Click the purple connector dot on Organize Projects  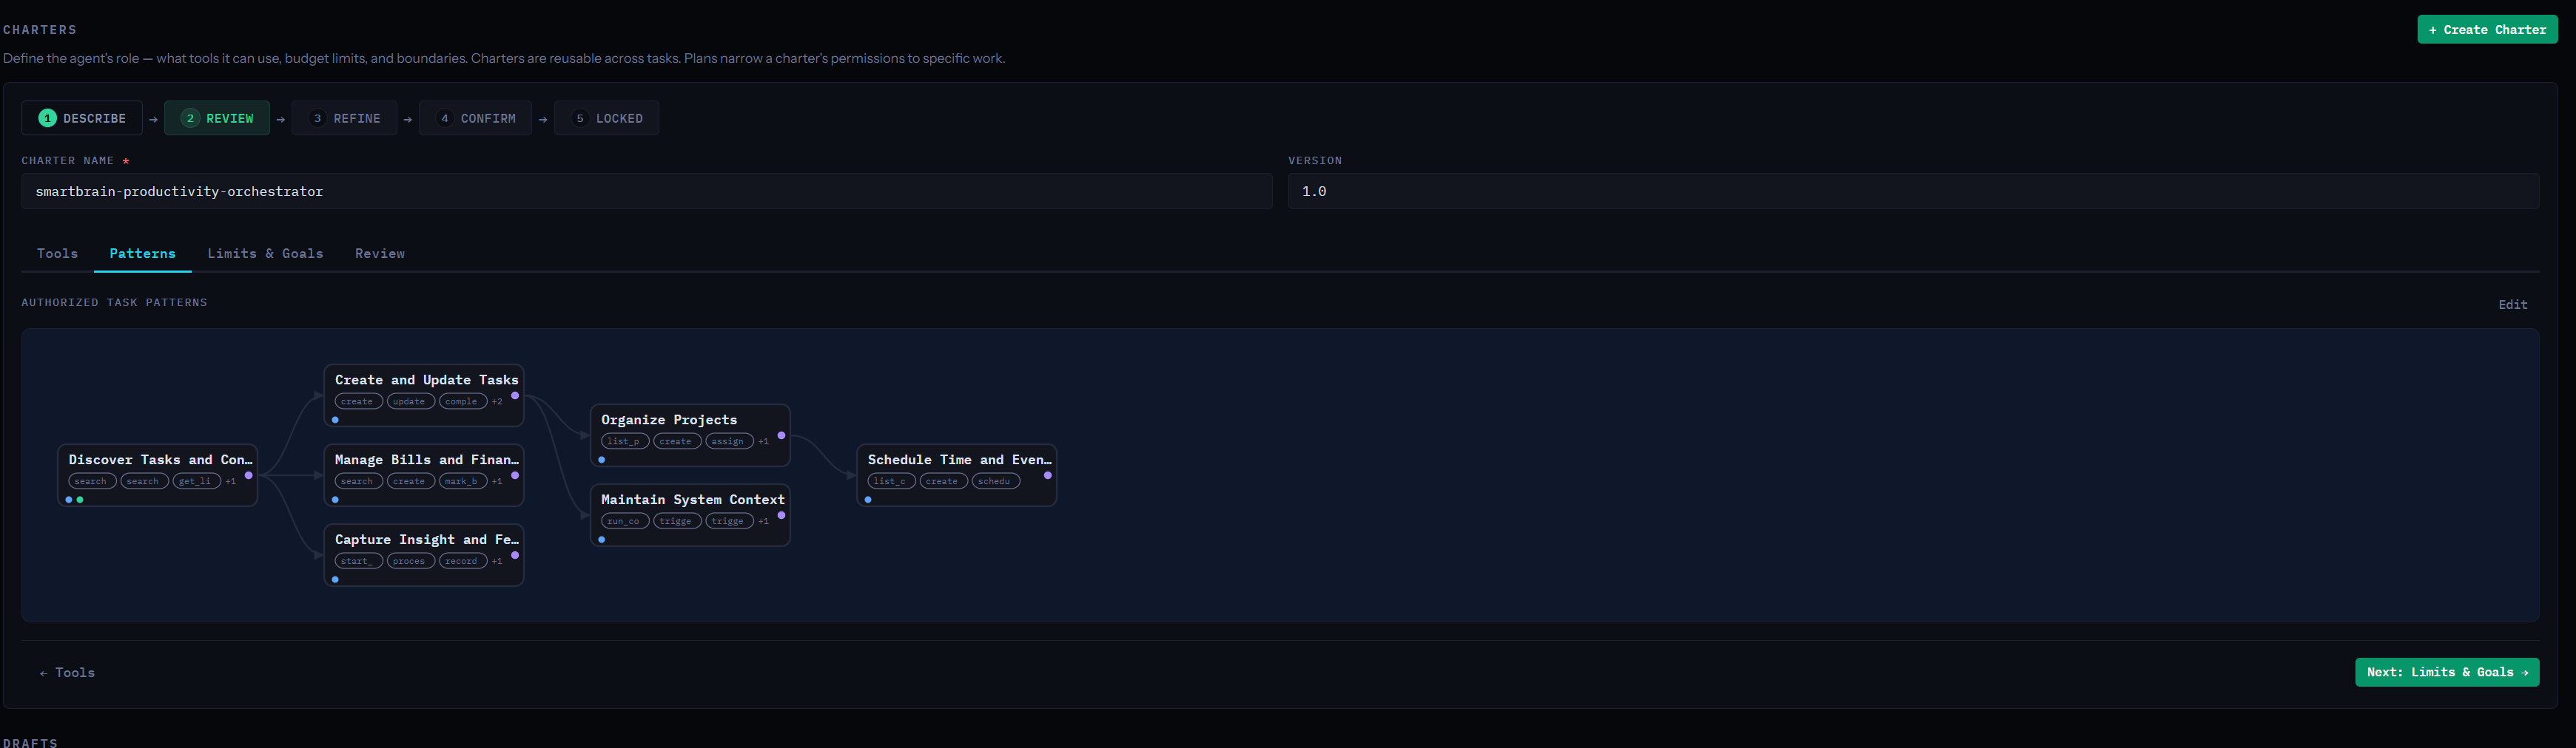click(781, 435)
